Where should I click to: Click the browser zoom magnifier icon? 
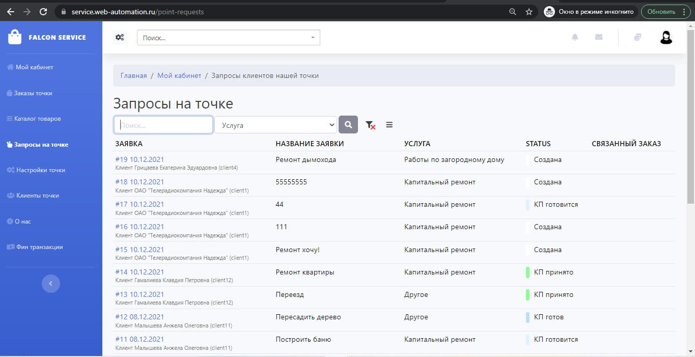pos(513,11)
